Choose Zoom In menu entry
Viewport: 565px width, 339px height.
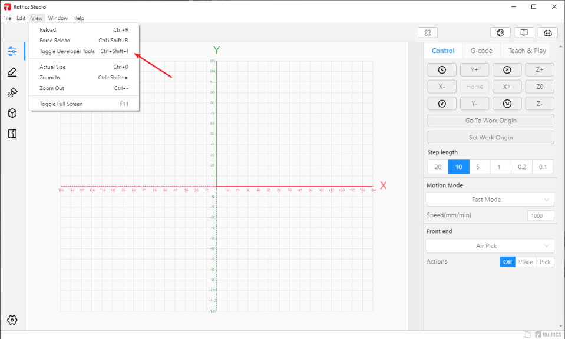click(x=84, y=77)
